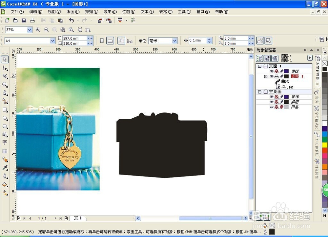Toggle eye icon of 桌面 layer
Image resolution: width=328 pixels, height=237 pixels.
coord(271,102)
